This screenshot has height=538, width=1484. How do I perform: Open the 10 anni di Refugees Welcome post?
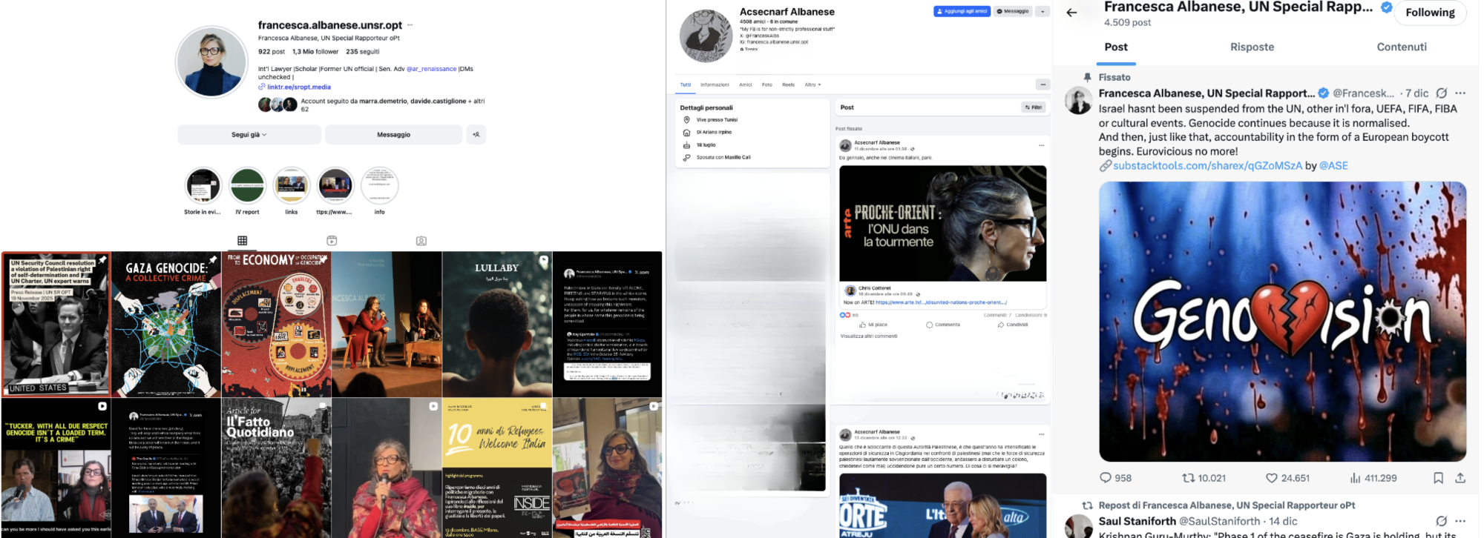pos(497,468)
